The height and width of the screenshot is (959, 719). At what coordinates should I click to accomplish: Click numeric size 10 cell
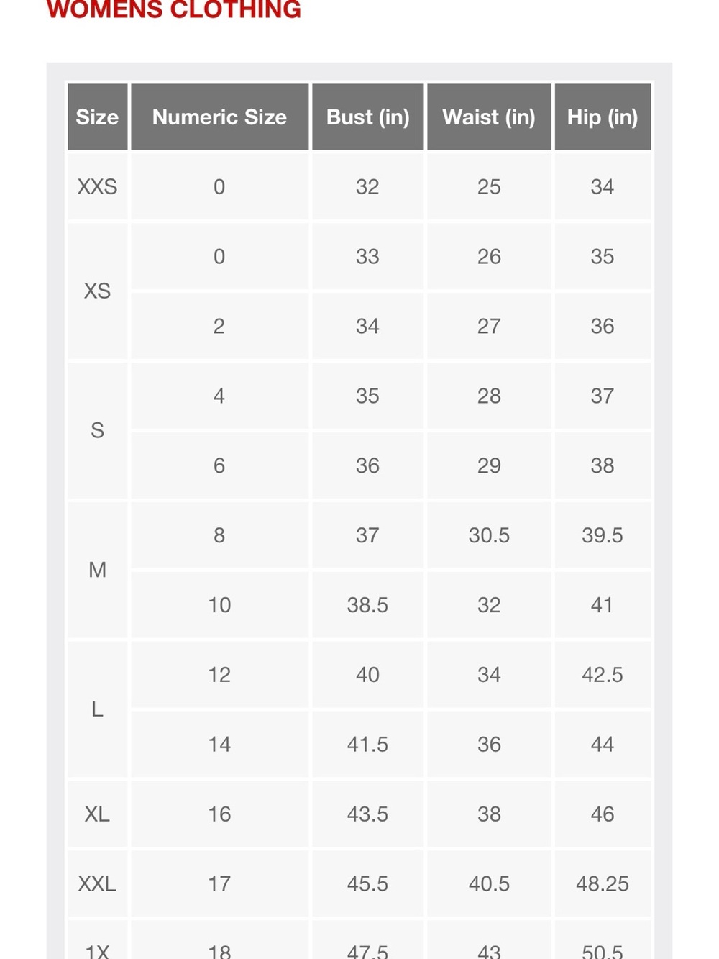219,605
